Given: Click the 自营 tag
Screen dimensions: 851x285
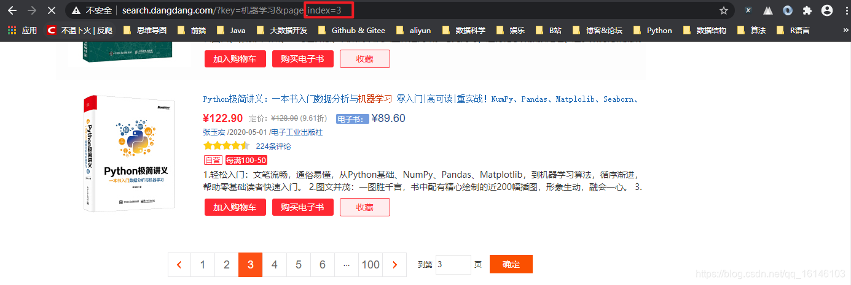Looking at the screenshot, I should point(213,160).
